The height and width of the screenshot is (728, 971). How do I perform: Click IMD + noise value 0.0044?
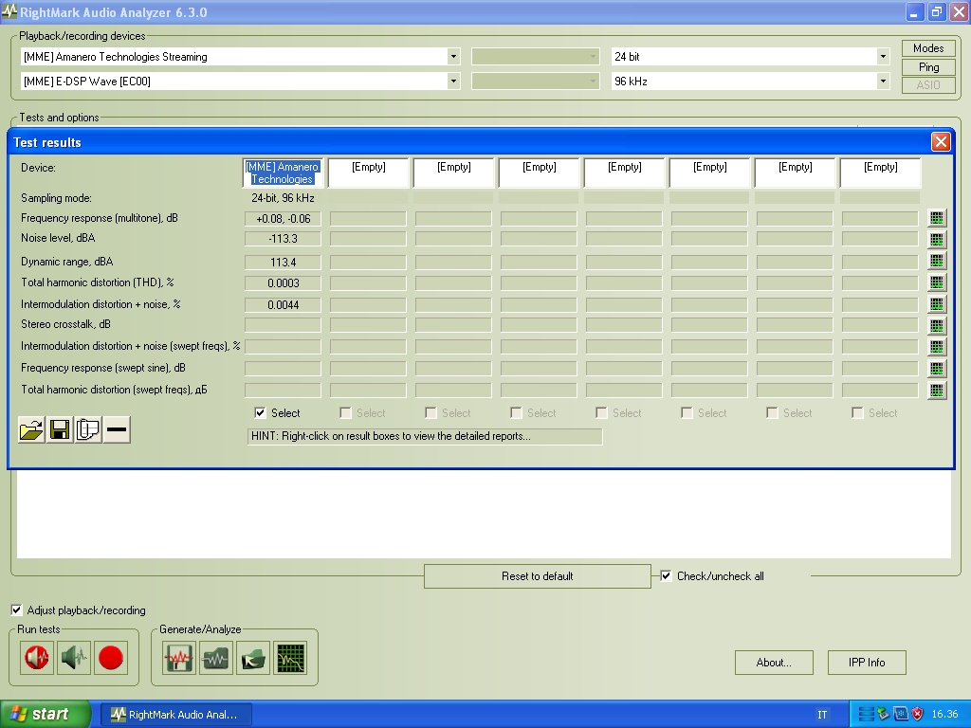283,304
